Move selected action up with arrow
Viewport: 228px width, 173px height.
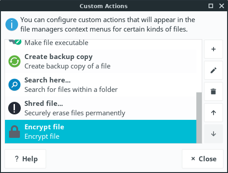214,113
